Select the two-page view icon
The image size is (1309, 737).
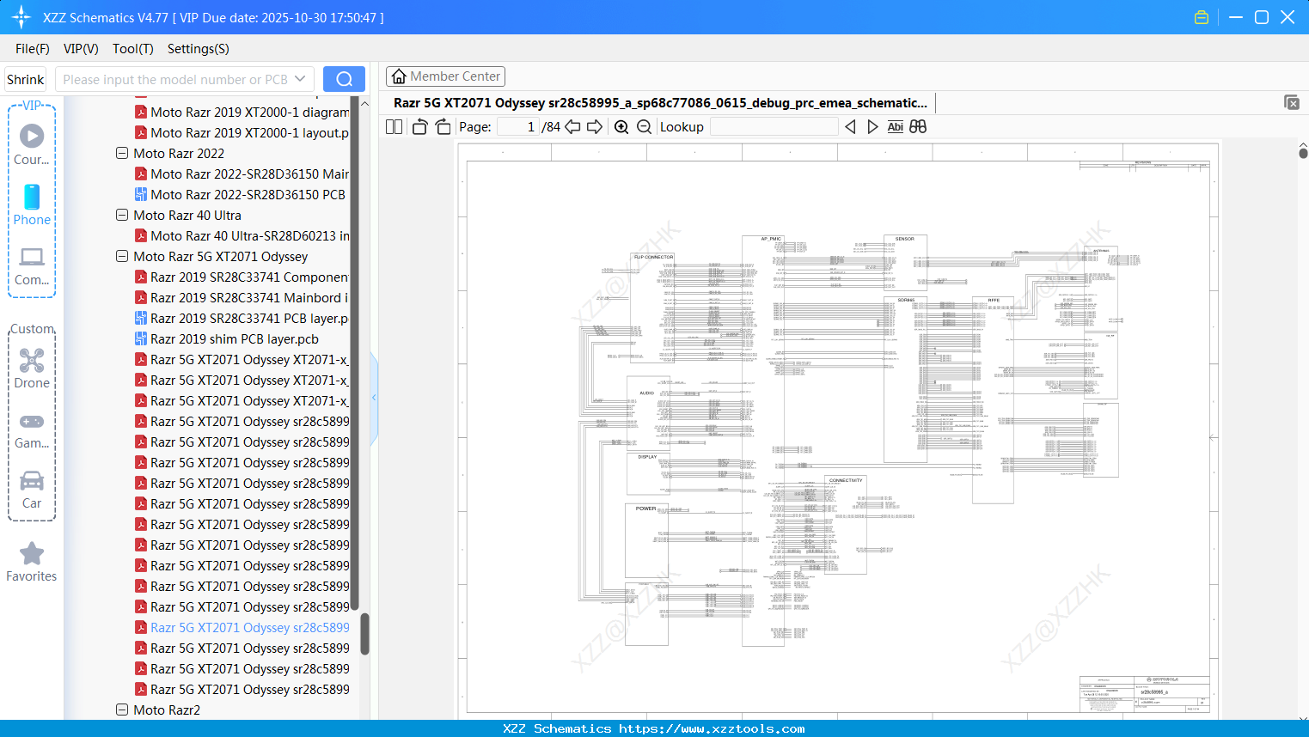tap(393, 126)
